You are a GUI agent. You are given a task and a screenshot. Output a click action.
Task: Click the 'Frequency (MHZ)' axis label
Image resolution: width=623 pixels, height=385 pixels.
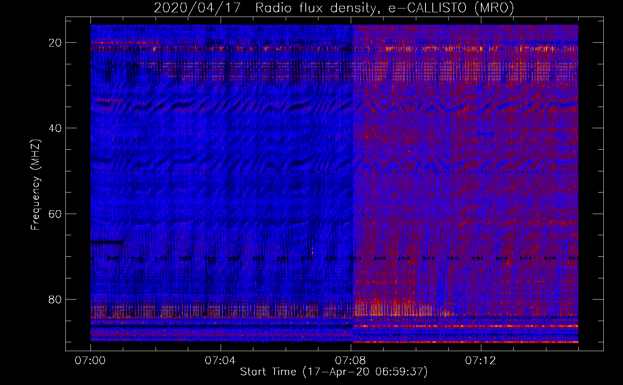click(35, 185)
